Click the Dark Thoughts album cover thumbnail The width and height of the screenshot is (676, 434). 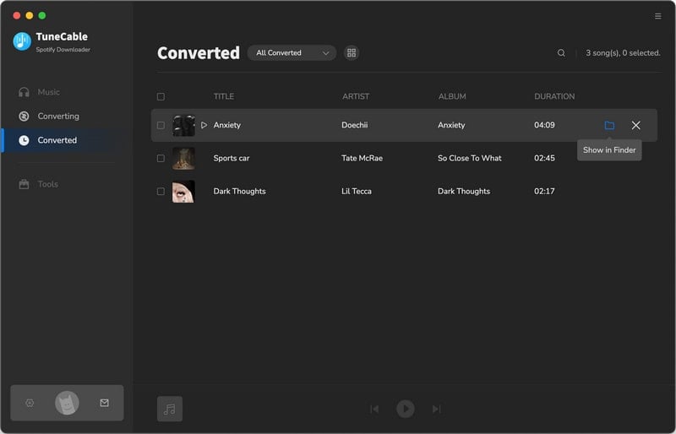point(183,192)
